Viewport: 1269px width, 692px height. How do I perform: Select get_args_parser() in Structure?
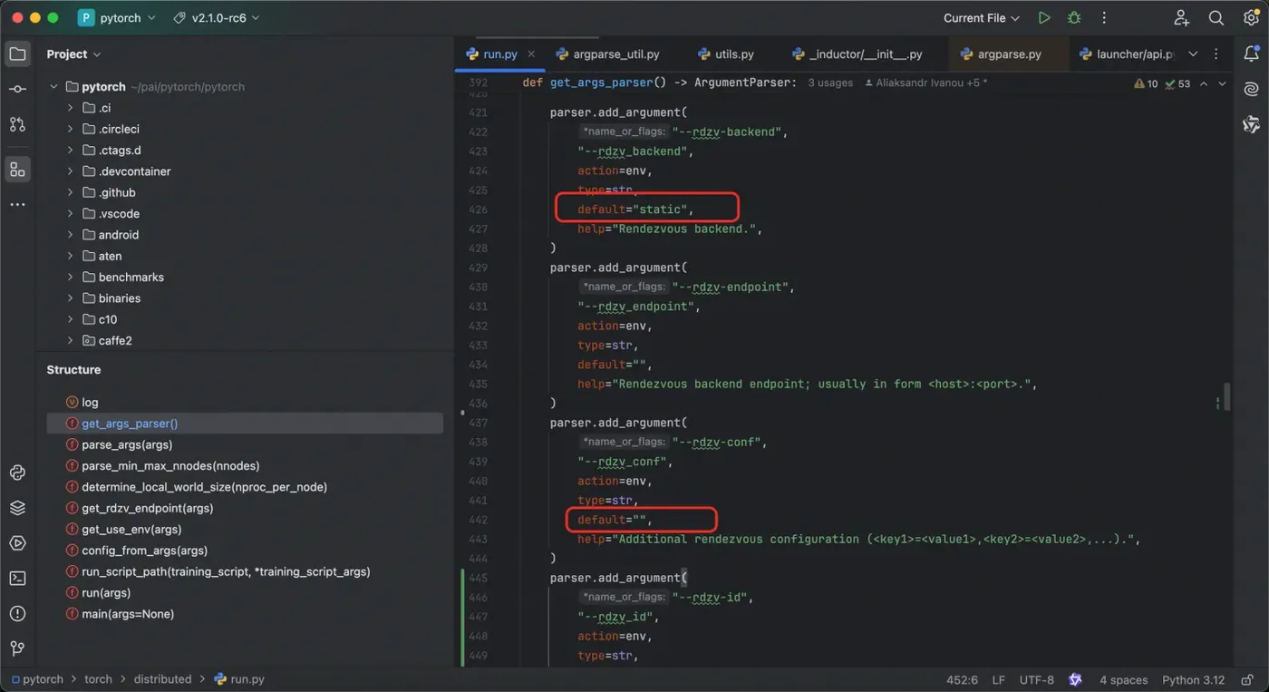tap(245, 424)
